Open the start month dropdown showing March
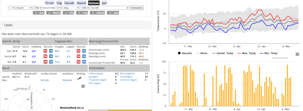303x111 pixels. pyautogui.click(x=24, y=8)
